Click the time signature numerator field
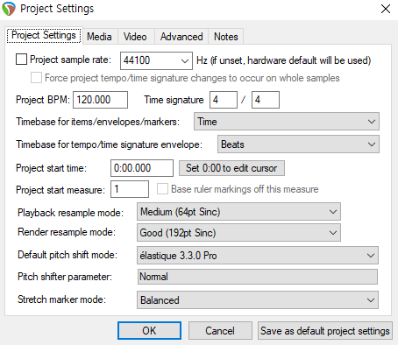Viewport: 398px width, 345px height. (x=224, y=100)
